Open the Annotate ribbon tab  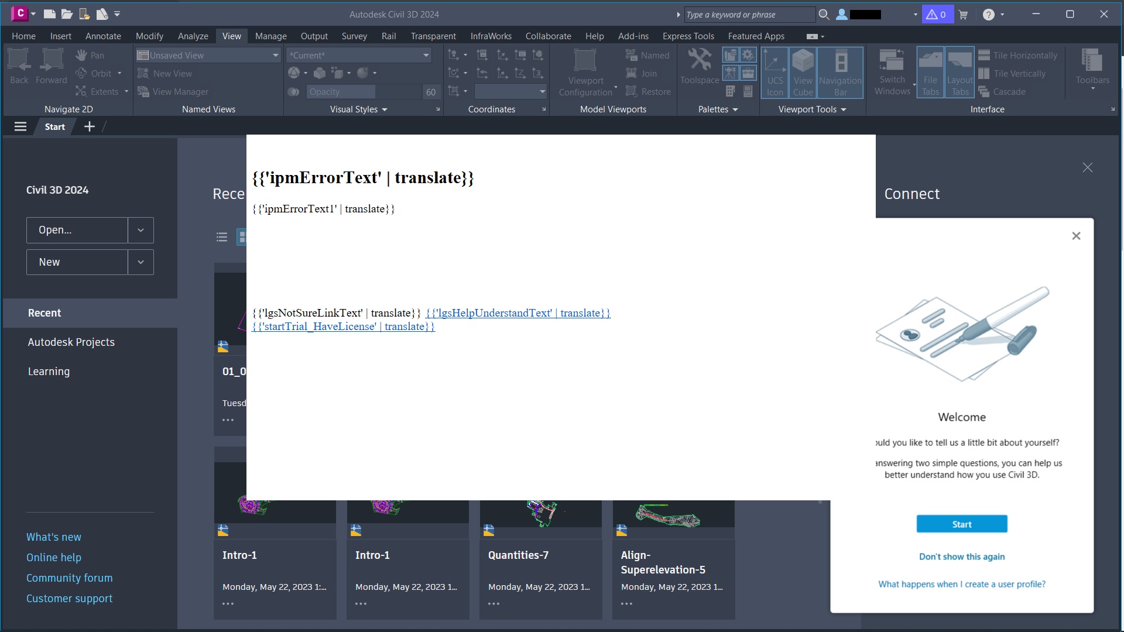(x=103, y=36)
